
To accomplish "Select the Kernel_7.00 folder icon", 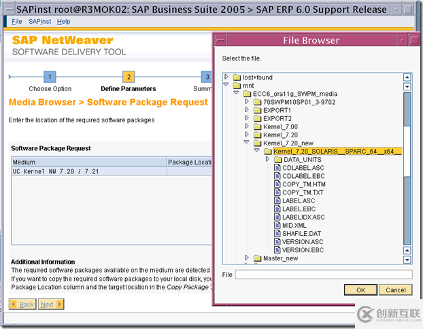I will pyautogui.click(x=258, y=126).
